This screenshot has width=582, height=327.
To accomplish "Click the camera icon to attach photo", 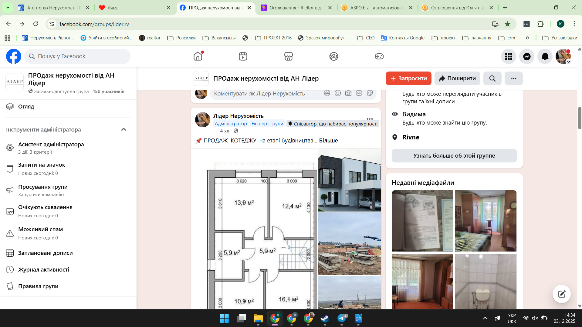I will coord(348,93).
